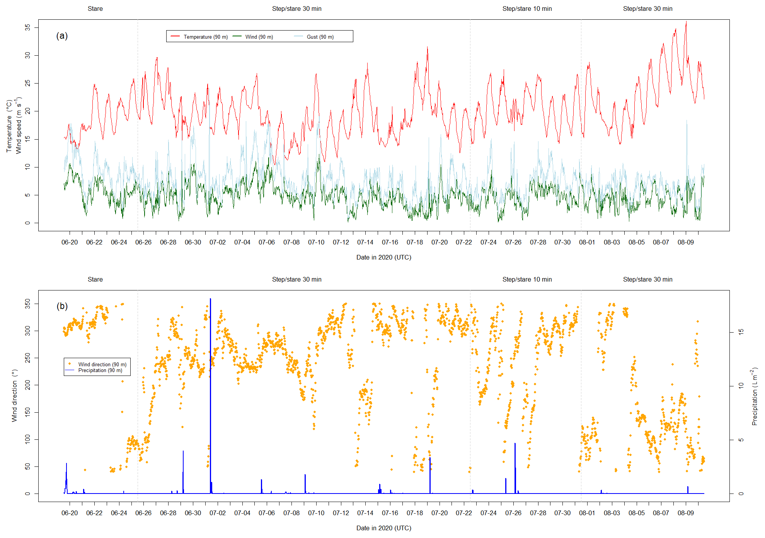Click the red Temperature (90 m) legend line
Screen dimensions: 765x538
click(x=175, y=36)
